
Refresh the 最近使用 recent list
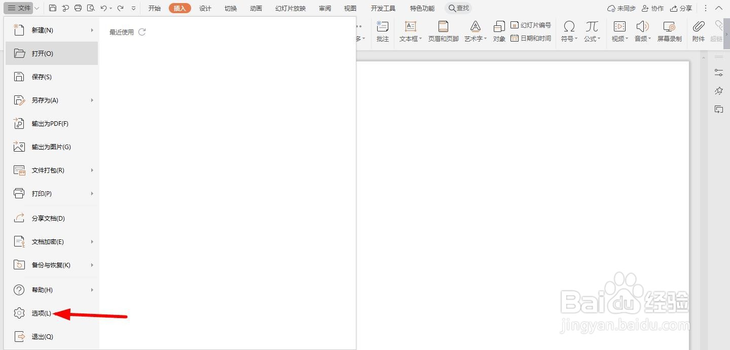[x=142, y=32]
